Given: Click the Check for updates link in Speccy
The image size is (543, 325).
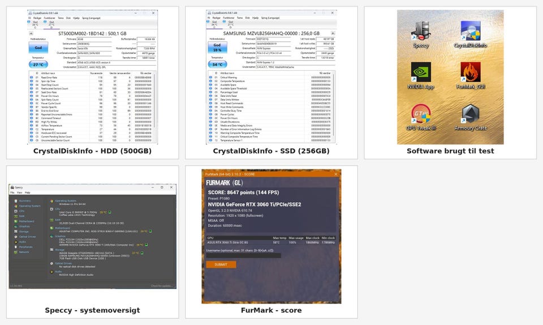Looking at the screenshot, I should tap(161, 286).
